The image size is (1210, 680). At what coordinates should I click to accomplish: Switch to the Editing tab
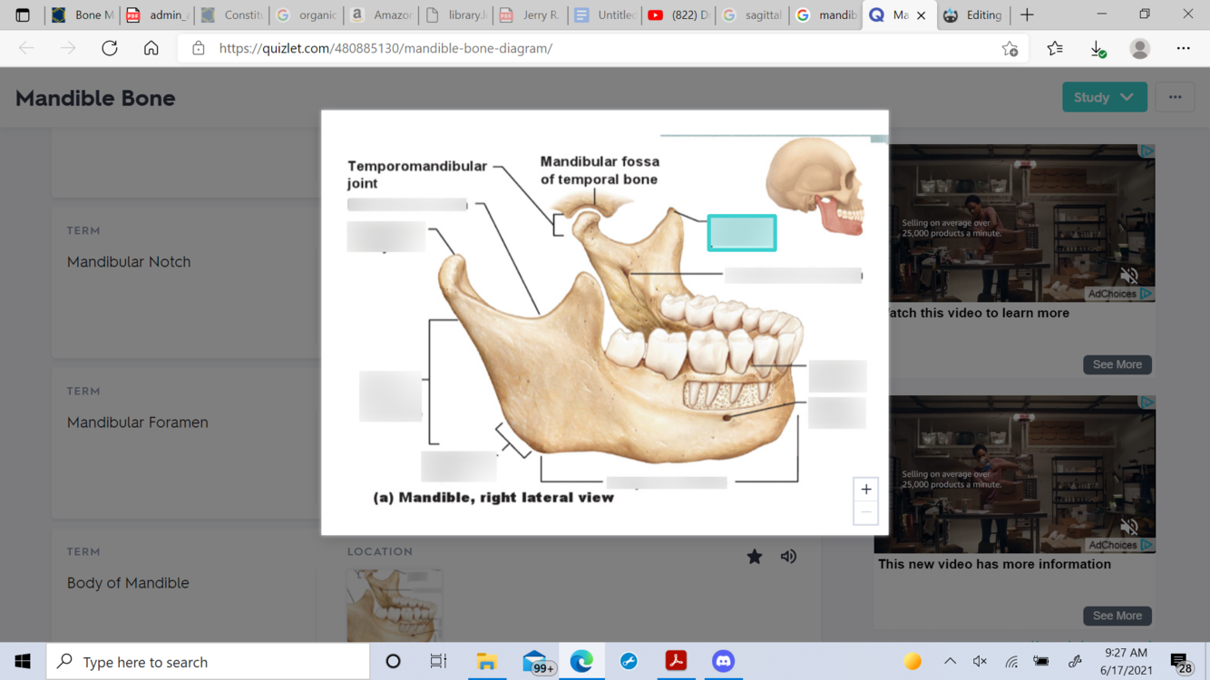click(x=972, y=15)
